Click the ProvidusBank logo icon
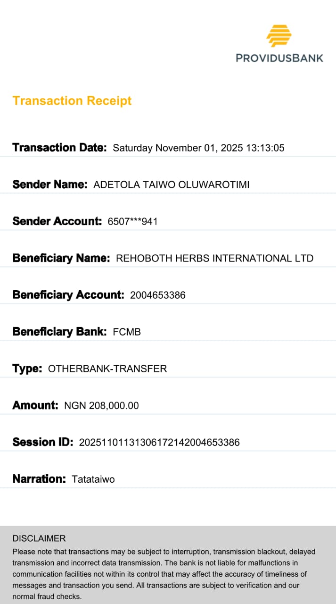336x604 pixels. click(x=279, y=36)
